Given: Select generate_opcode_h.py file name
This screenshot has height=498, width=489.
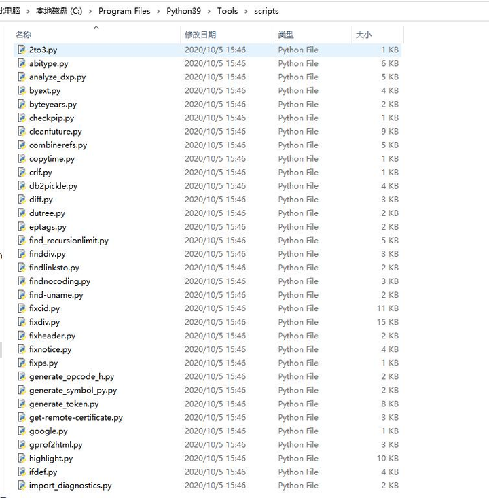Looking at the screenshot, I should pos(72,376).
